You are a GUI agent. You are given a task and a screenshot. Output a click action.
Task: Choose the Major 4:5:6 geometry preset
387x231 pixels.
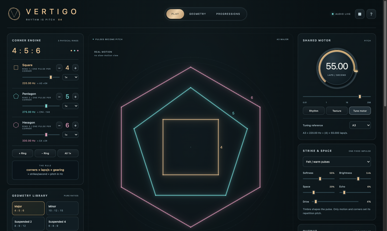[28, 208]
